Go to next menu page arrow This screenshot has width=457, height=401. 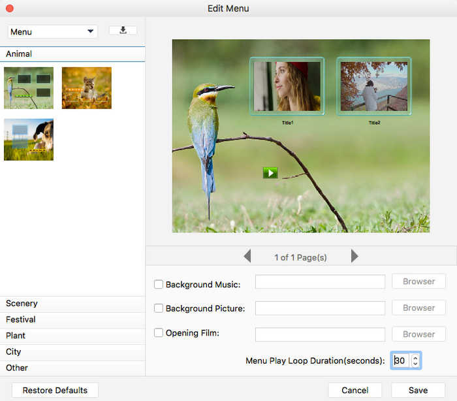[355, 257]
